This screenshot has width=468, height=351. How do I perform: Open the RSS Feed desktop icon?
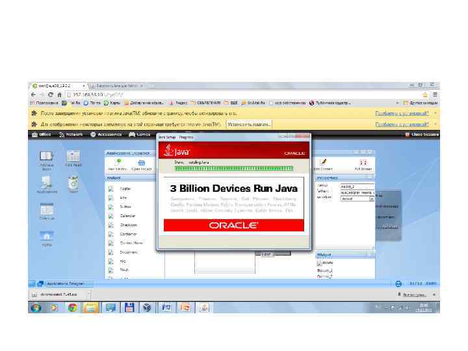point(73,159)
